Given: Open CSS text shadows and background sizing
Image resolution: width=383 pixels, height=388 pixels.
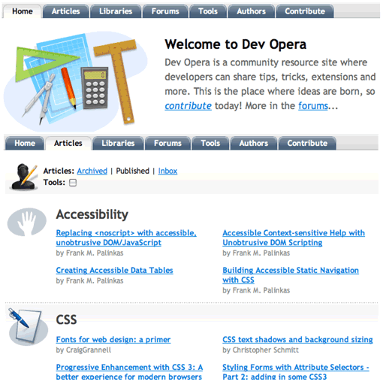Looking at the screenshot, I should pyautogui.click(x=297, y=340).
